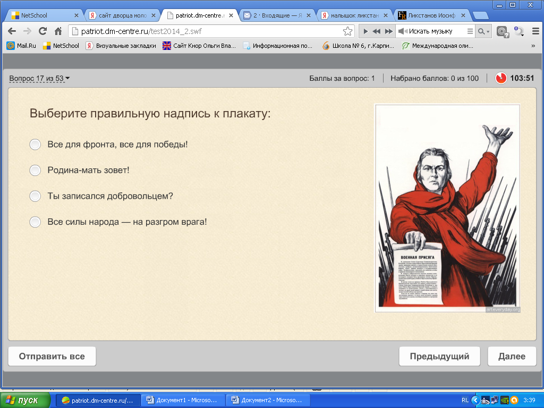Viewport: 544px width, 408px height.
Task: Click the music fast-forward icon
Action: click(389, 31)
